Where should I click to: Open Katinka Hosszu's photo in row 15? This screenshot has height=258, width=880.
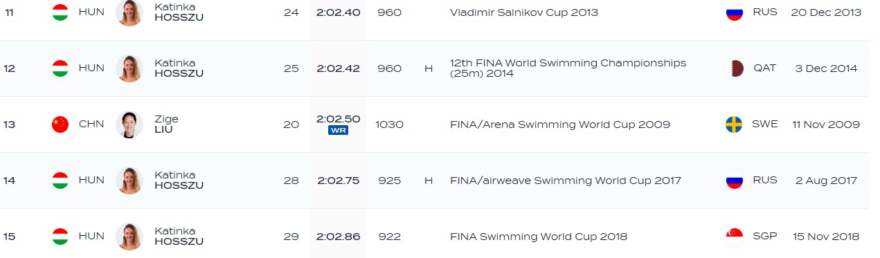tap(129, 237)
